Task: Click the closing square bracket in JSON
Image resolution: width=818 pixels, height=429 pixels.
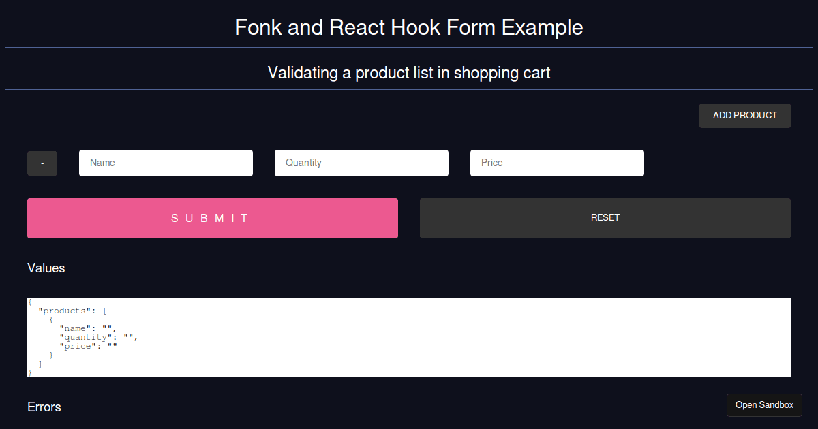Action: [41, 364]
